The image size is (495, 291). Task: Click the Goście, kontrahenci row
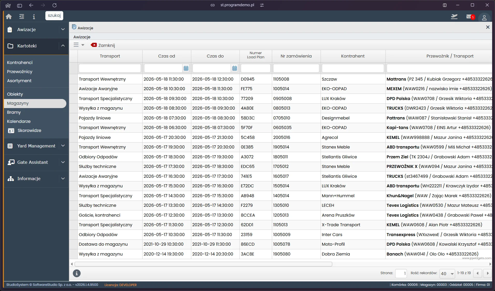click(281, 215)
